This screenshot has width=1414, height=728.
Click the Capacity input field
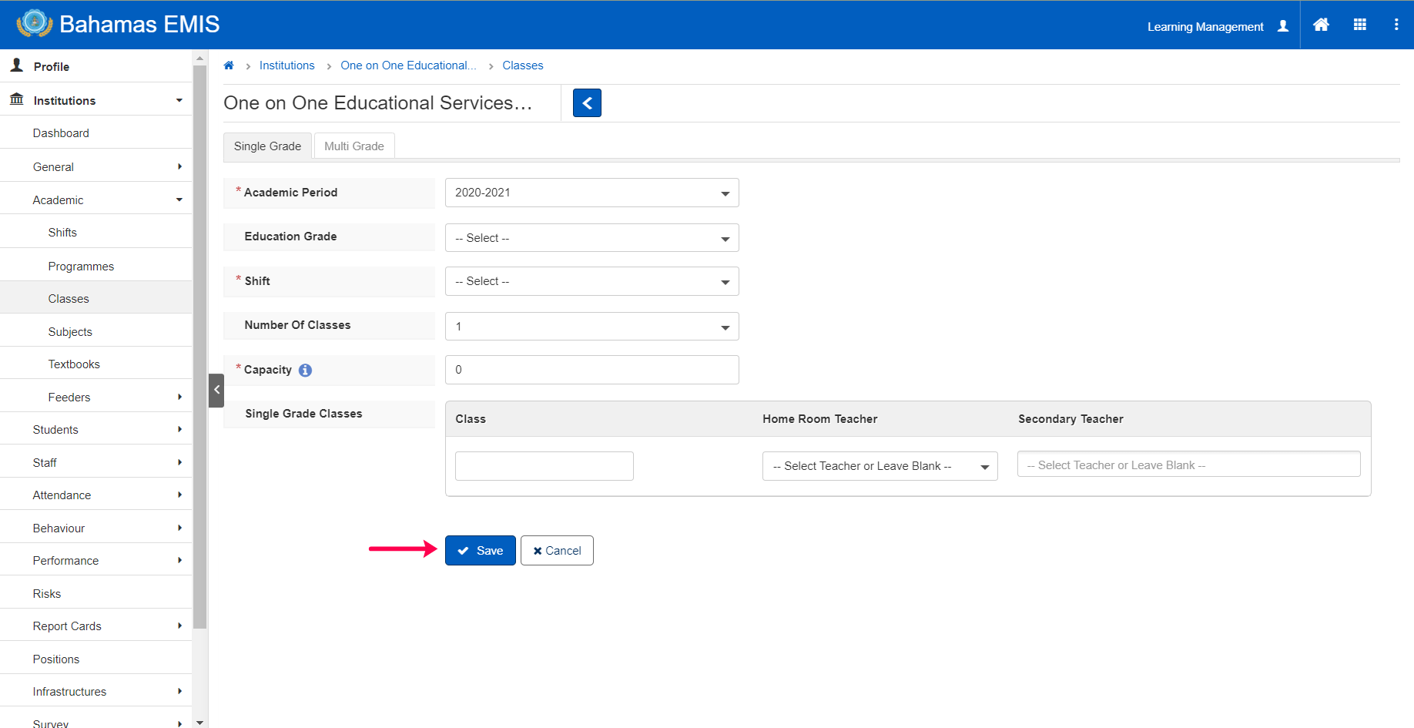click(x=591, y=370)
